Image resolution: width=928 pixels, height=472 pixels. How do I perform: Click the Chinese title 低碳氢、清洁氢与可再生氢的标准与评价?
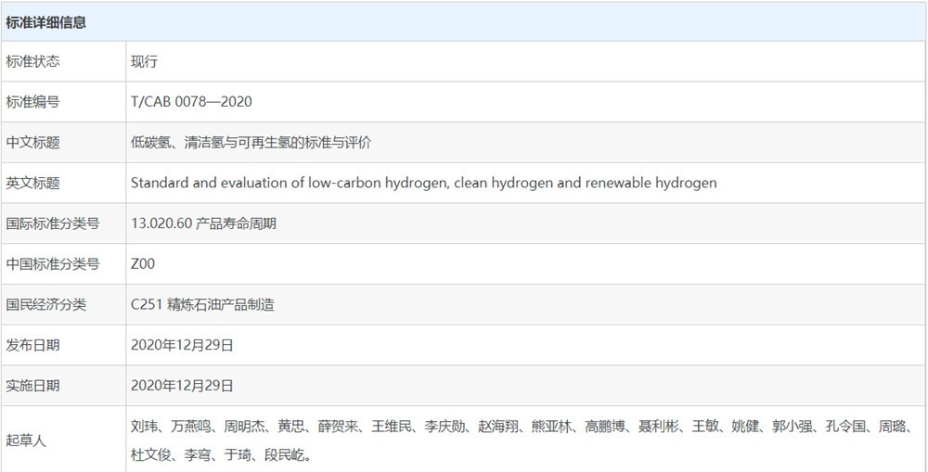click(251, 143)
